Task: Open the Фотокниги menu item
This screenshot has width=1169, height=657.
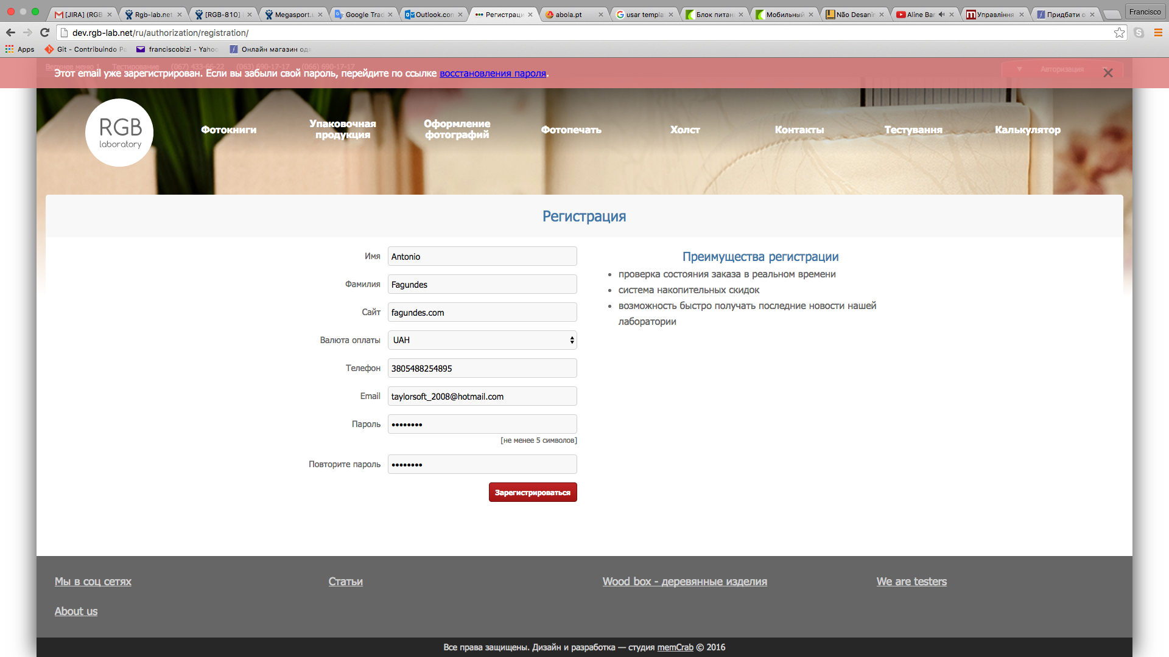Action: pos(228,130)
